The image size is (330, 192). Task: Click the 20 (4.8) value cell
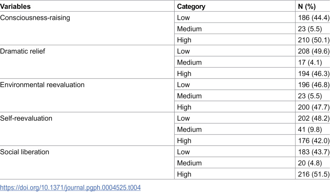click(310, 163)
